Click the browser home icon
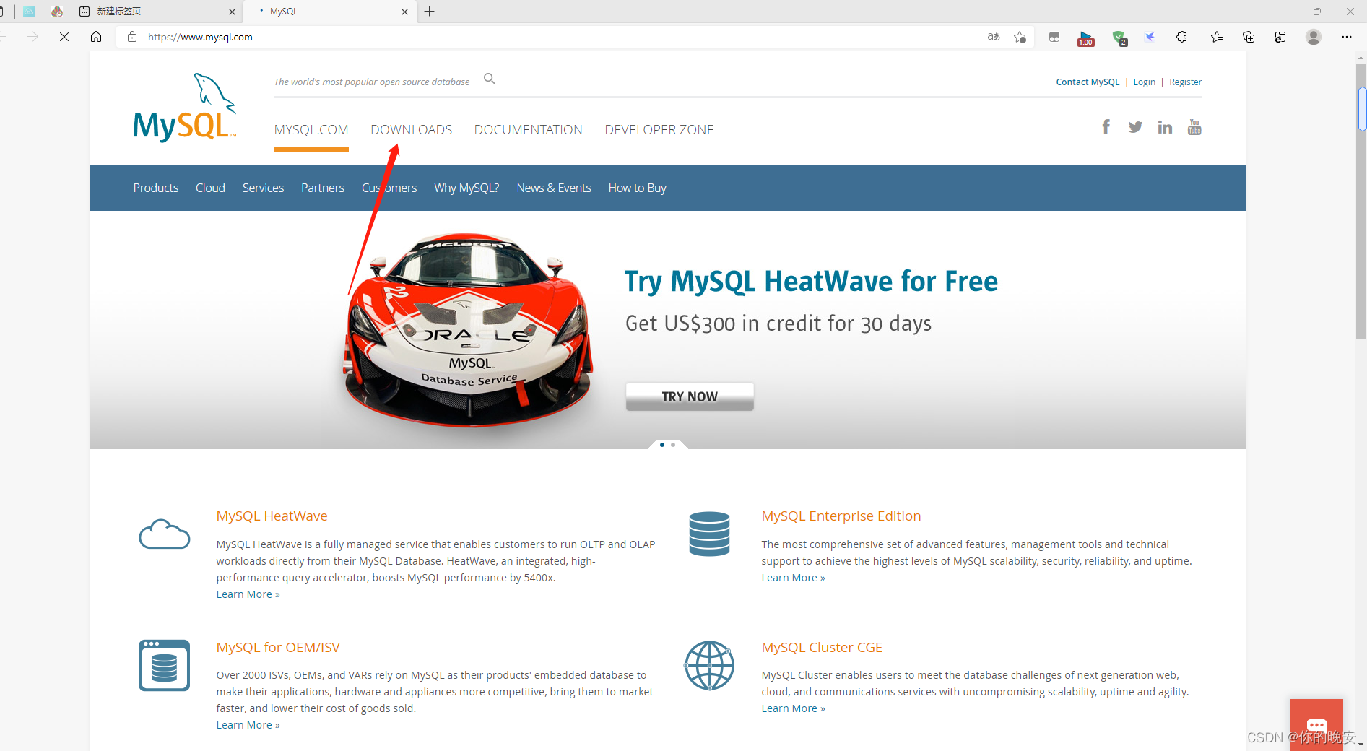The height and width of the screenshot is (751, 1367). pyautogui.click(x=96, y=37)
